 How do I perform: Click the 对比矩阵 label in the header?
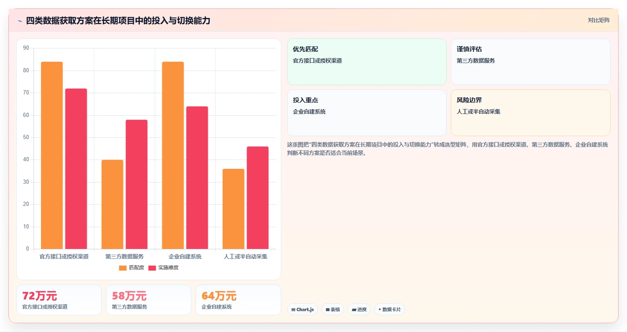(599, 20)
